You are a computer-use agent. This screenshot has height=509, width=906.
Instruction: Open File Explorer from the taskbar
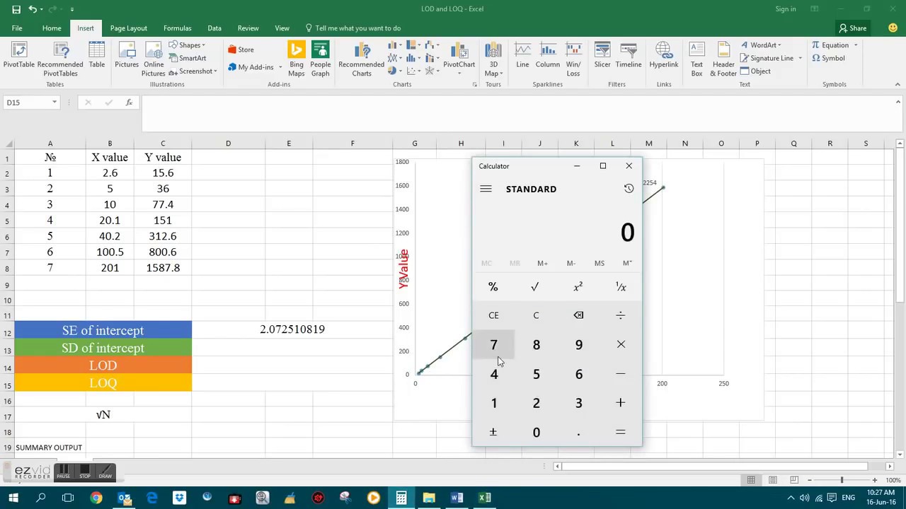click(429, 498)
